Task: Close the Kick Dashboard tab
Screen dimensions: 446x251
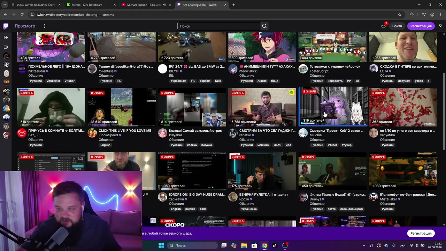Action: coord(115,5)
